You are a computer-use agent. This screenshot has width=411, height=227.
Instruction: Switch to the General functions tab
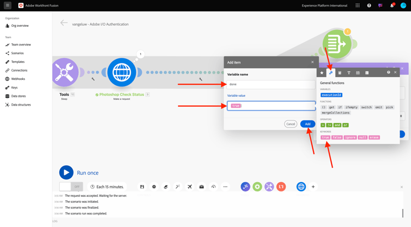pyautogui.click(x=331, y=73)
